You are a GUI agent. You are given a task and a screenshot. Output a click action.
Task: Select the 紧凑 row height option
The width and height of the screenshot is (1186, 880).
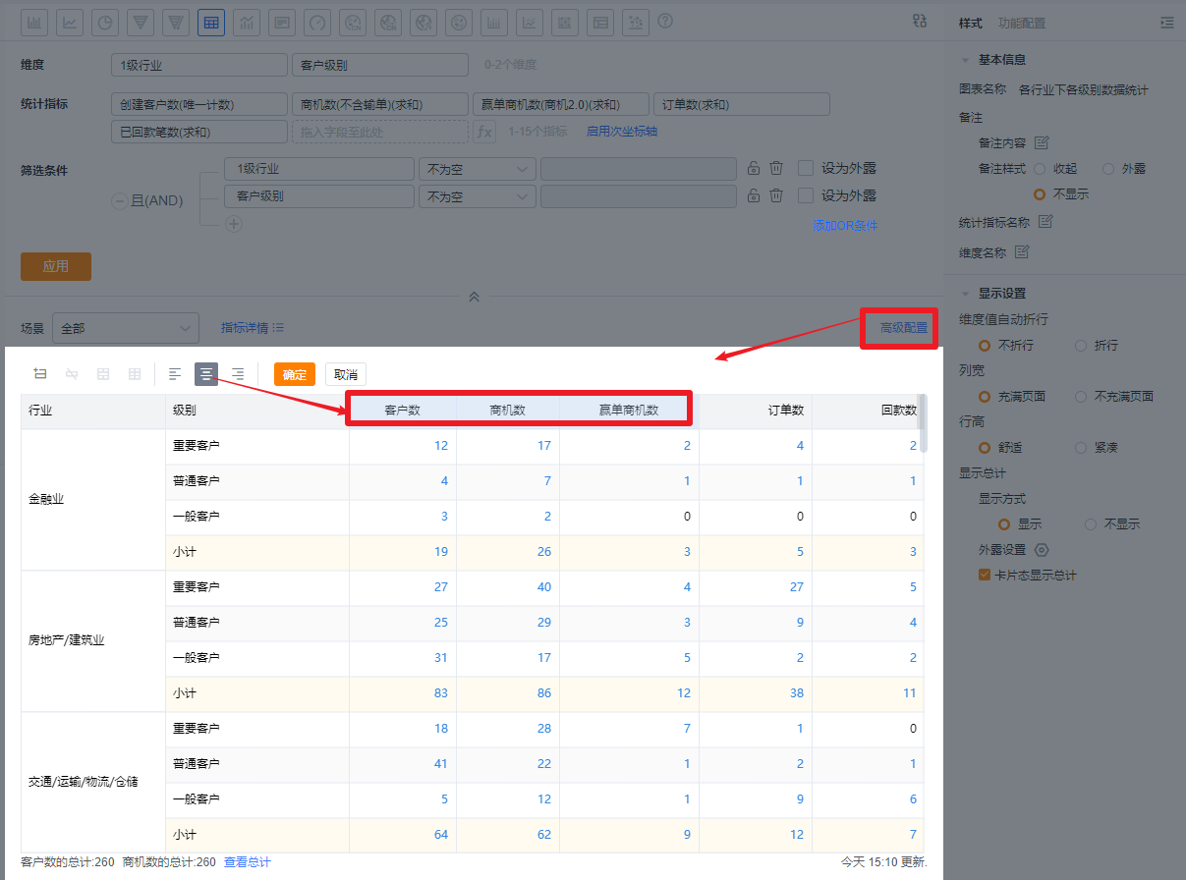[1081, 448]
